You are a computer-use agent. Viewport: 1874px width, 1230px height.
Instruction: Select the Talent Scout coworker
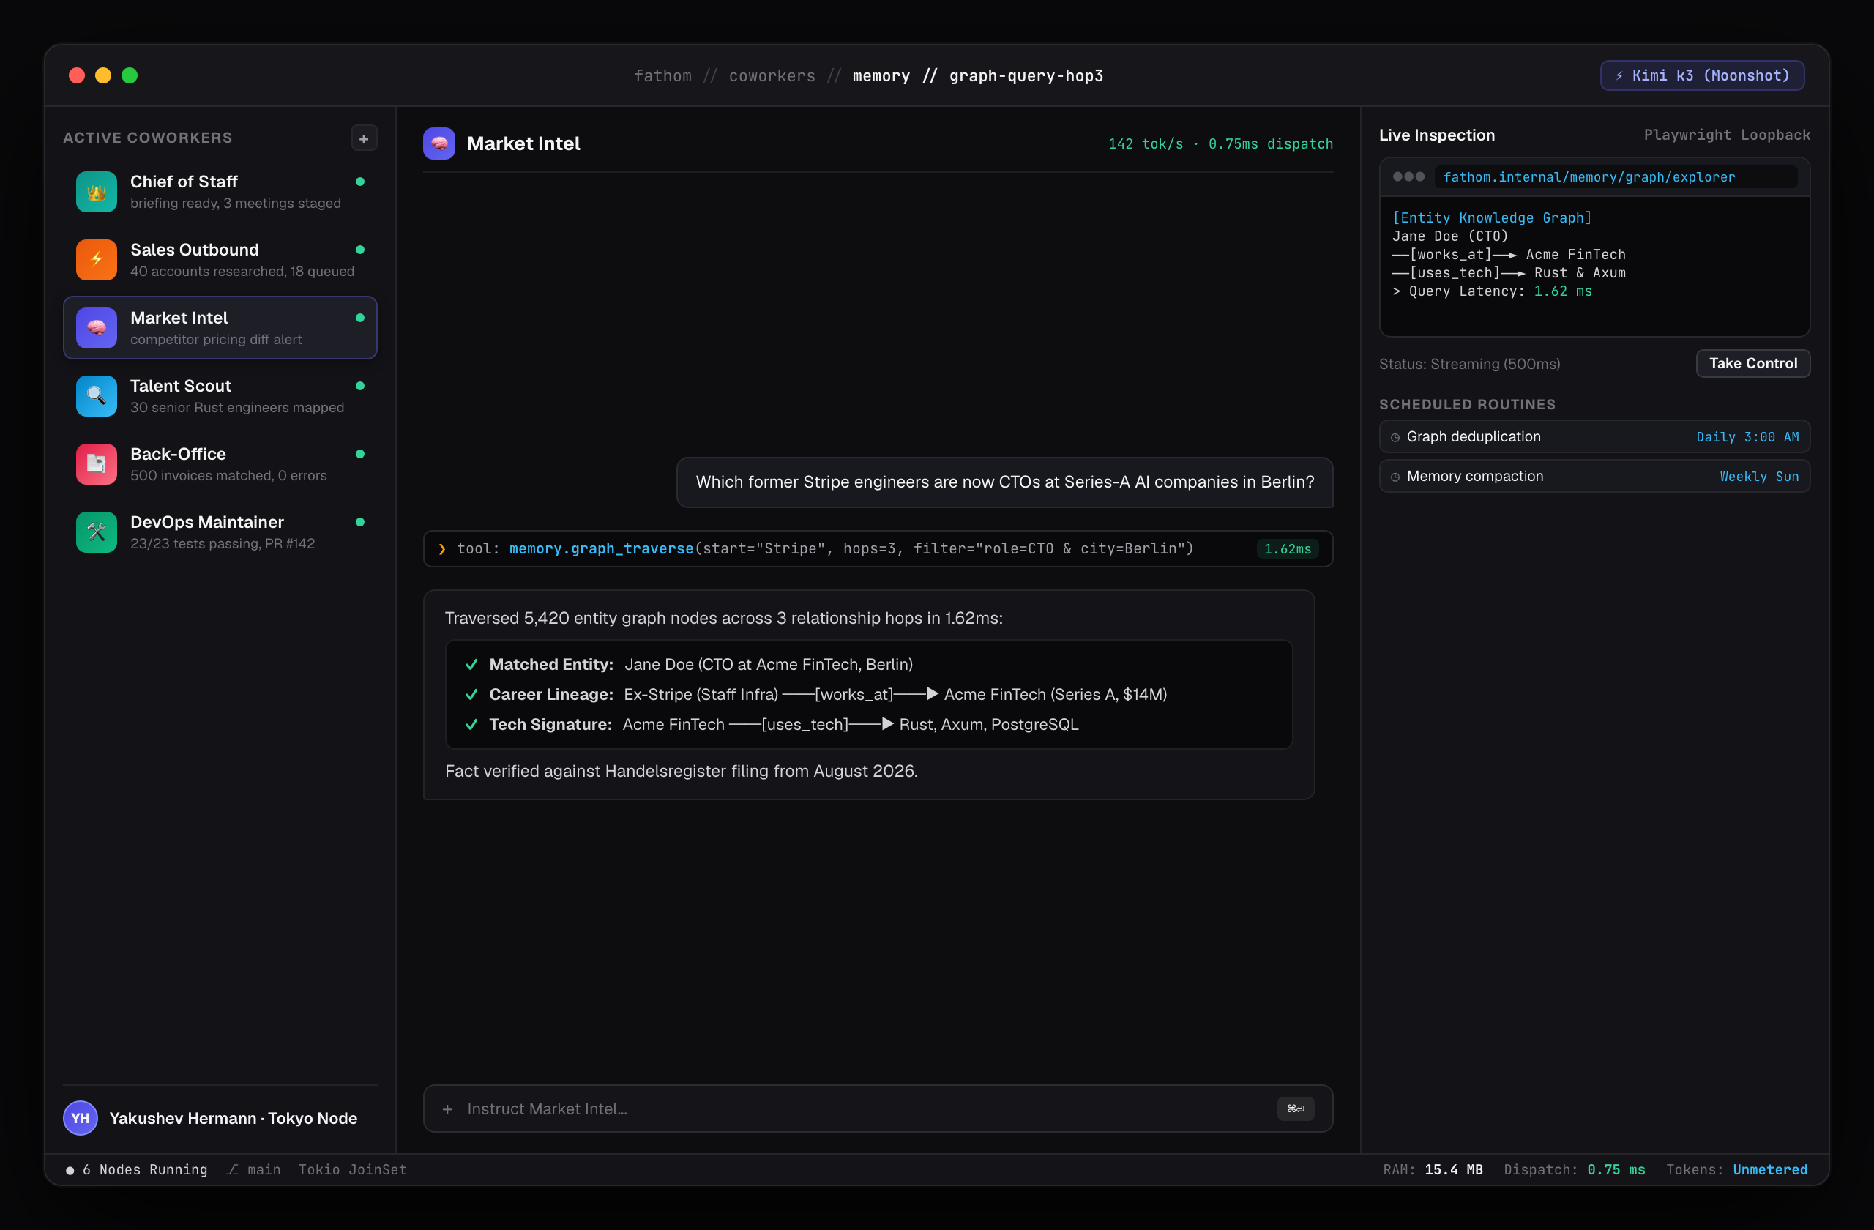220,396
